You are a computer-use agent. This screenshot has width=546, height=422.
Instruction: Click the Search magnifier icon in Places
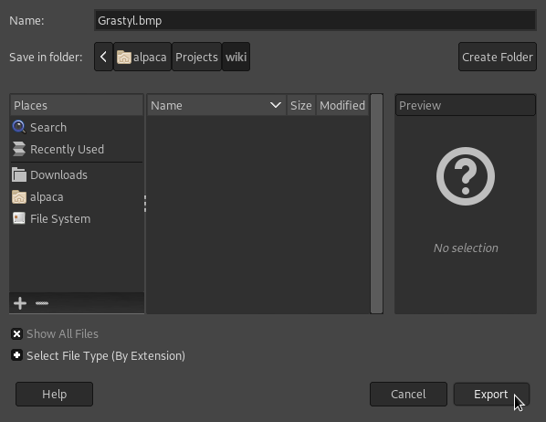[19, 127]
